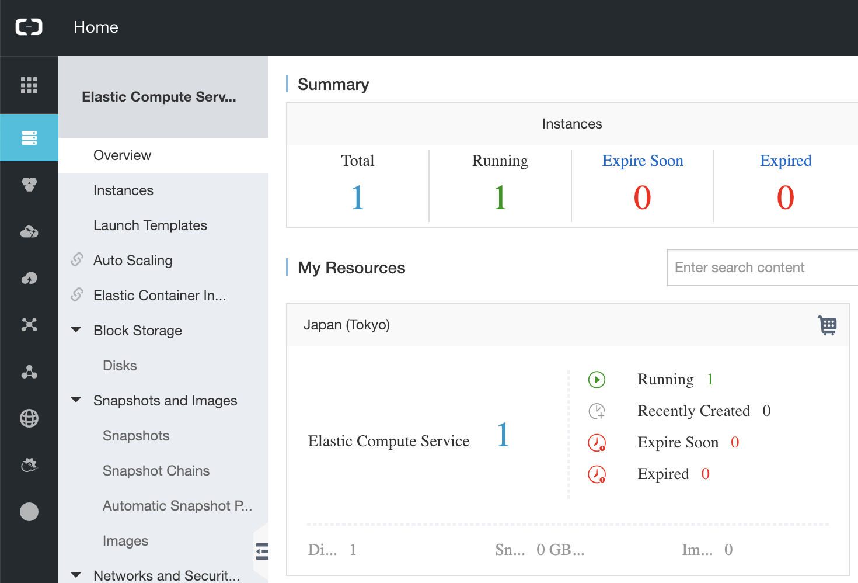Click the Alibaba Cloud logo icon
The height and width of the screenshot is (583, 858).
29,27
